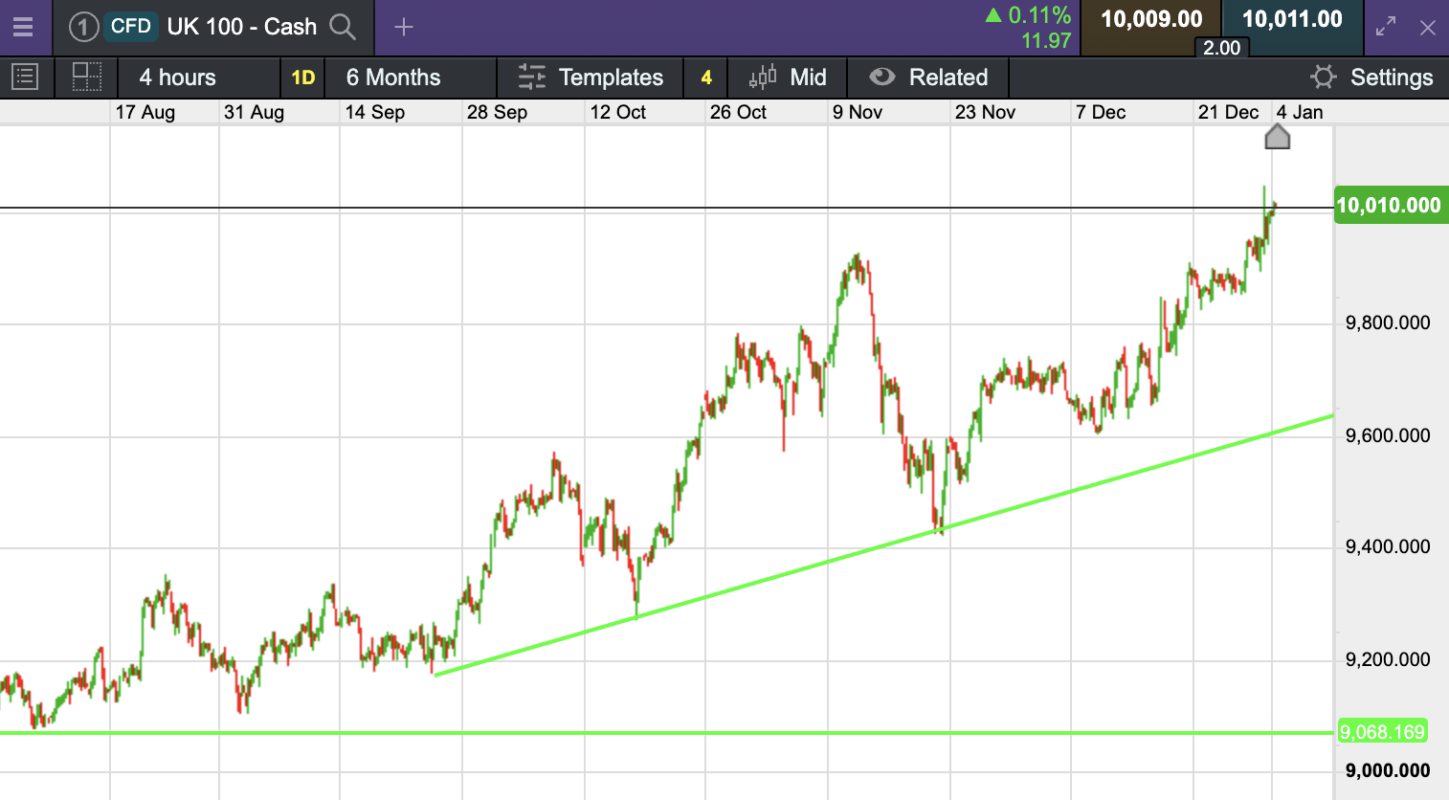Viewport: 1449px width, 800px height.
Task: Click the green 9,068.169 price level label
Action: click(x=1382, y=732)
